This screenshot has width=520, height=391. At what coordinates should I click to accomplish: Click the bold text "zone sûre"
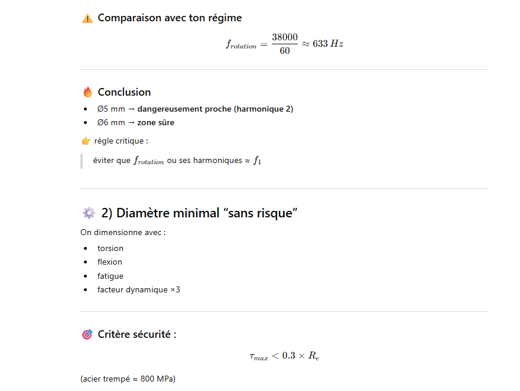click(155, 123)
